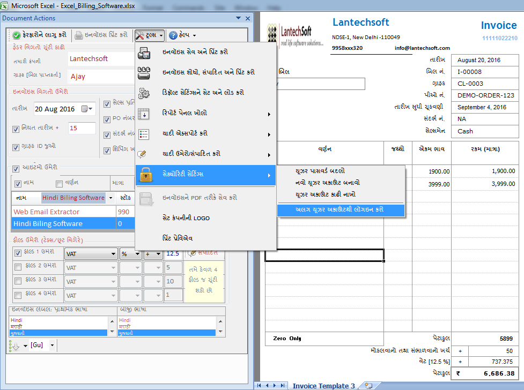The width and height of the screenshot is (524, 390).
Task: Toggle the field 1 add checkbox
Action: coord(18,253)
